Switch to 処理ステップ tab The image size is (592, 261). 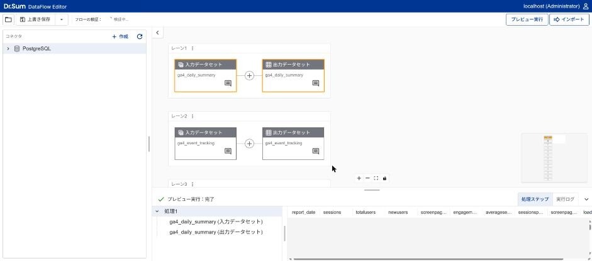[535, 200]
